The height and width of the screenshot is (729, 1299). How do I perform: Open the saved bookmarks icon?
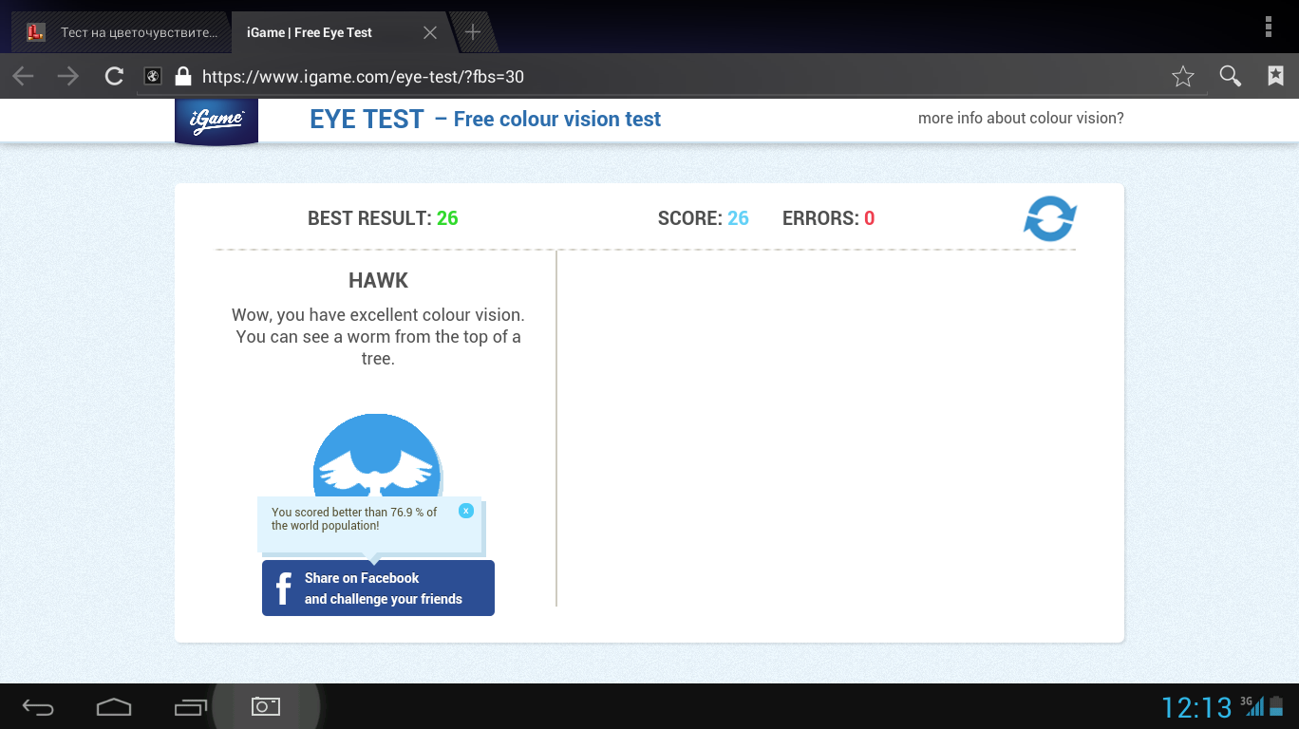coord(1275,77)
